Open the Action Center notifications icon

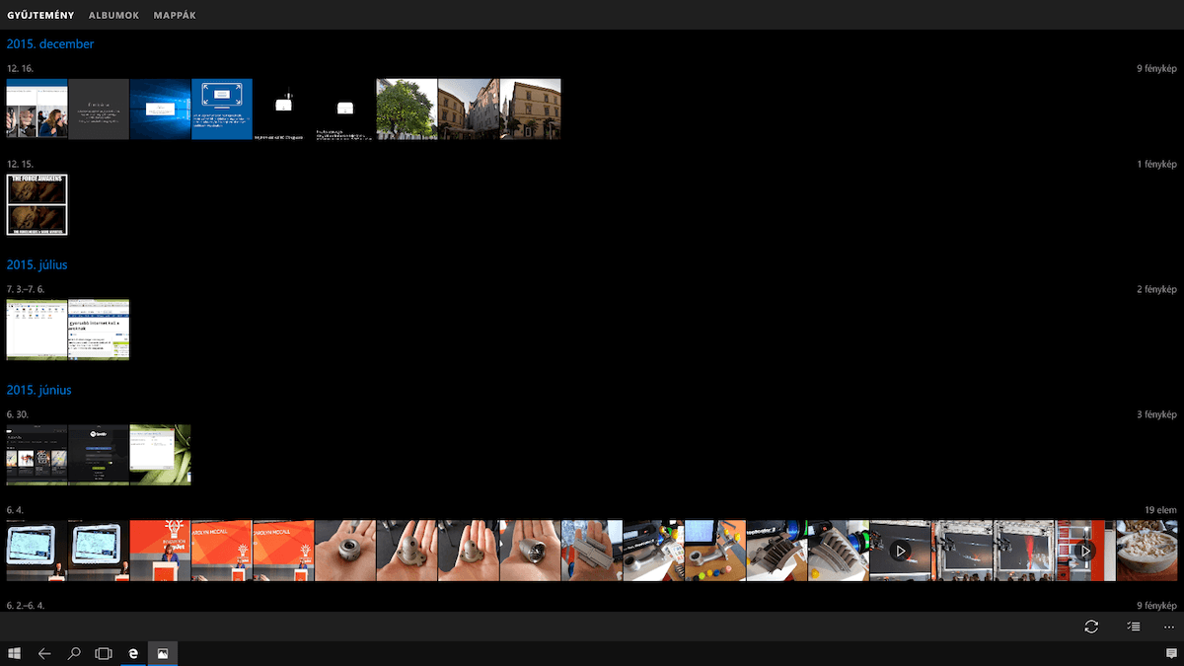(x=1171, y=653)
